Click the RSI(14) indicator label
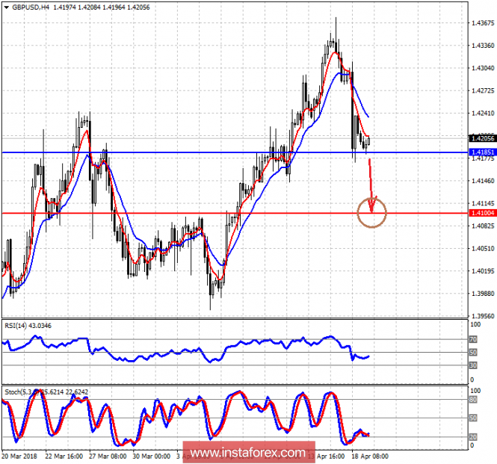Viewport: 497px width, 464px height. click(30, 324)
